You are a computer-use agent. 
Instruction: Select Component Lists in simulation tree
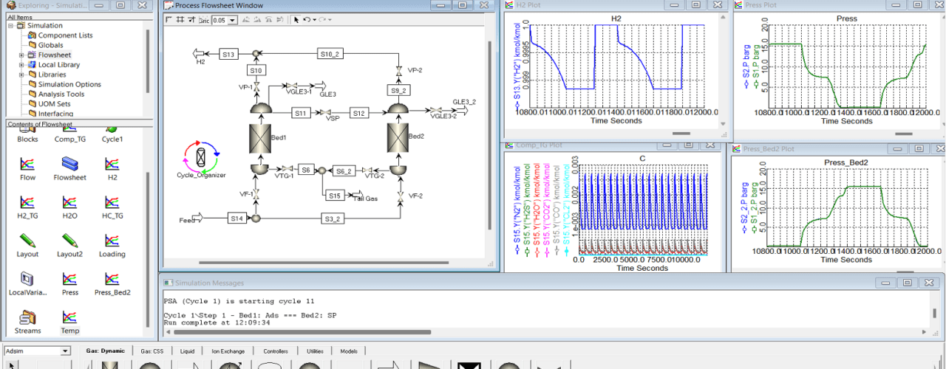(65, 35)
